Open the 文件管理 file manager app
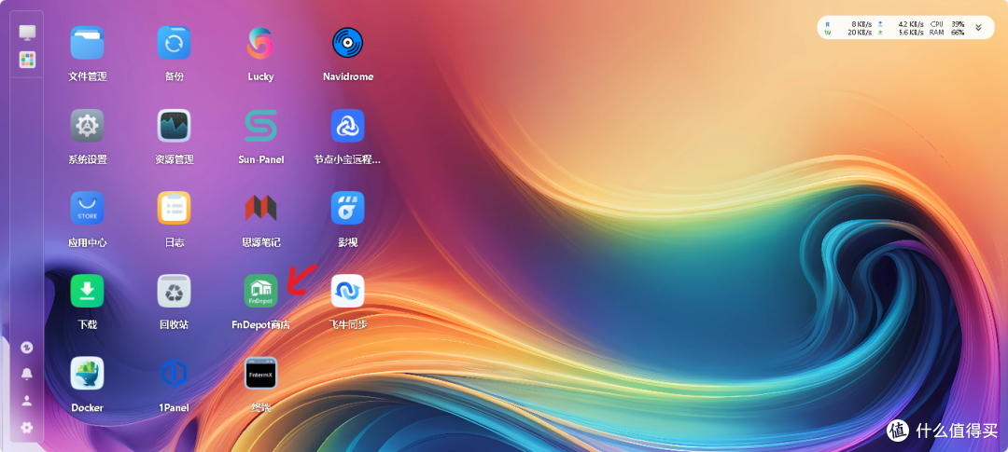The width and height of the screenshot is (1008, 452). [x=87, y=43]
